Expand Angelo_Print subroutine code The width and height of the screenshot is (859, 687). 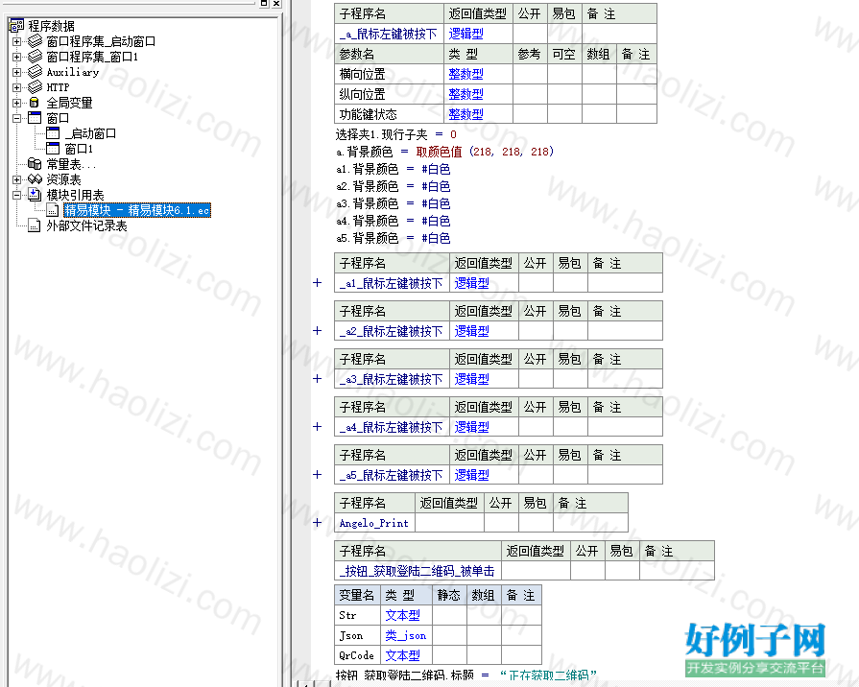click(x=317, y=522)
